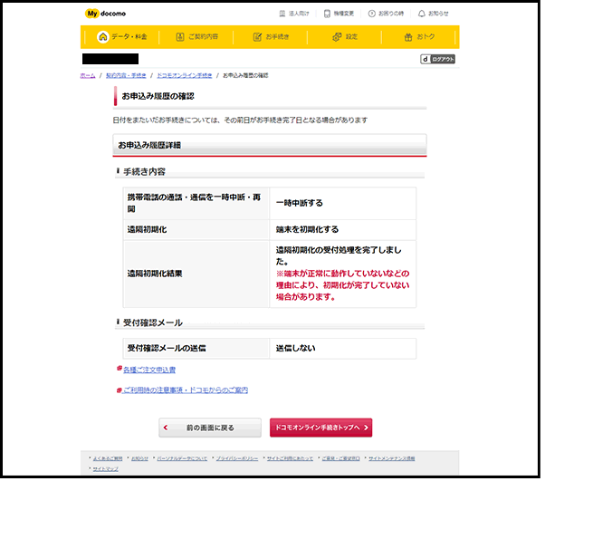Open the おトク gift tab

point(419,37)
